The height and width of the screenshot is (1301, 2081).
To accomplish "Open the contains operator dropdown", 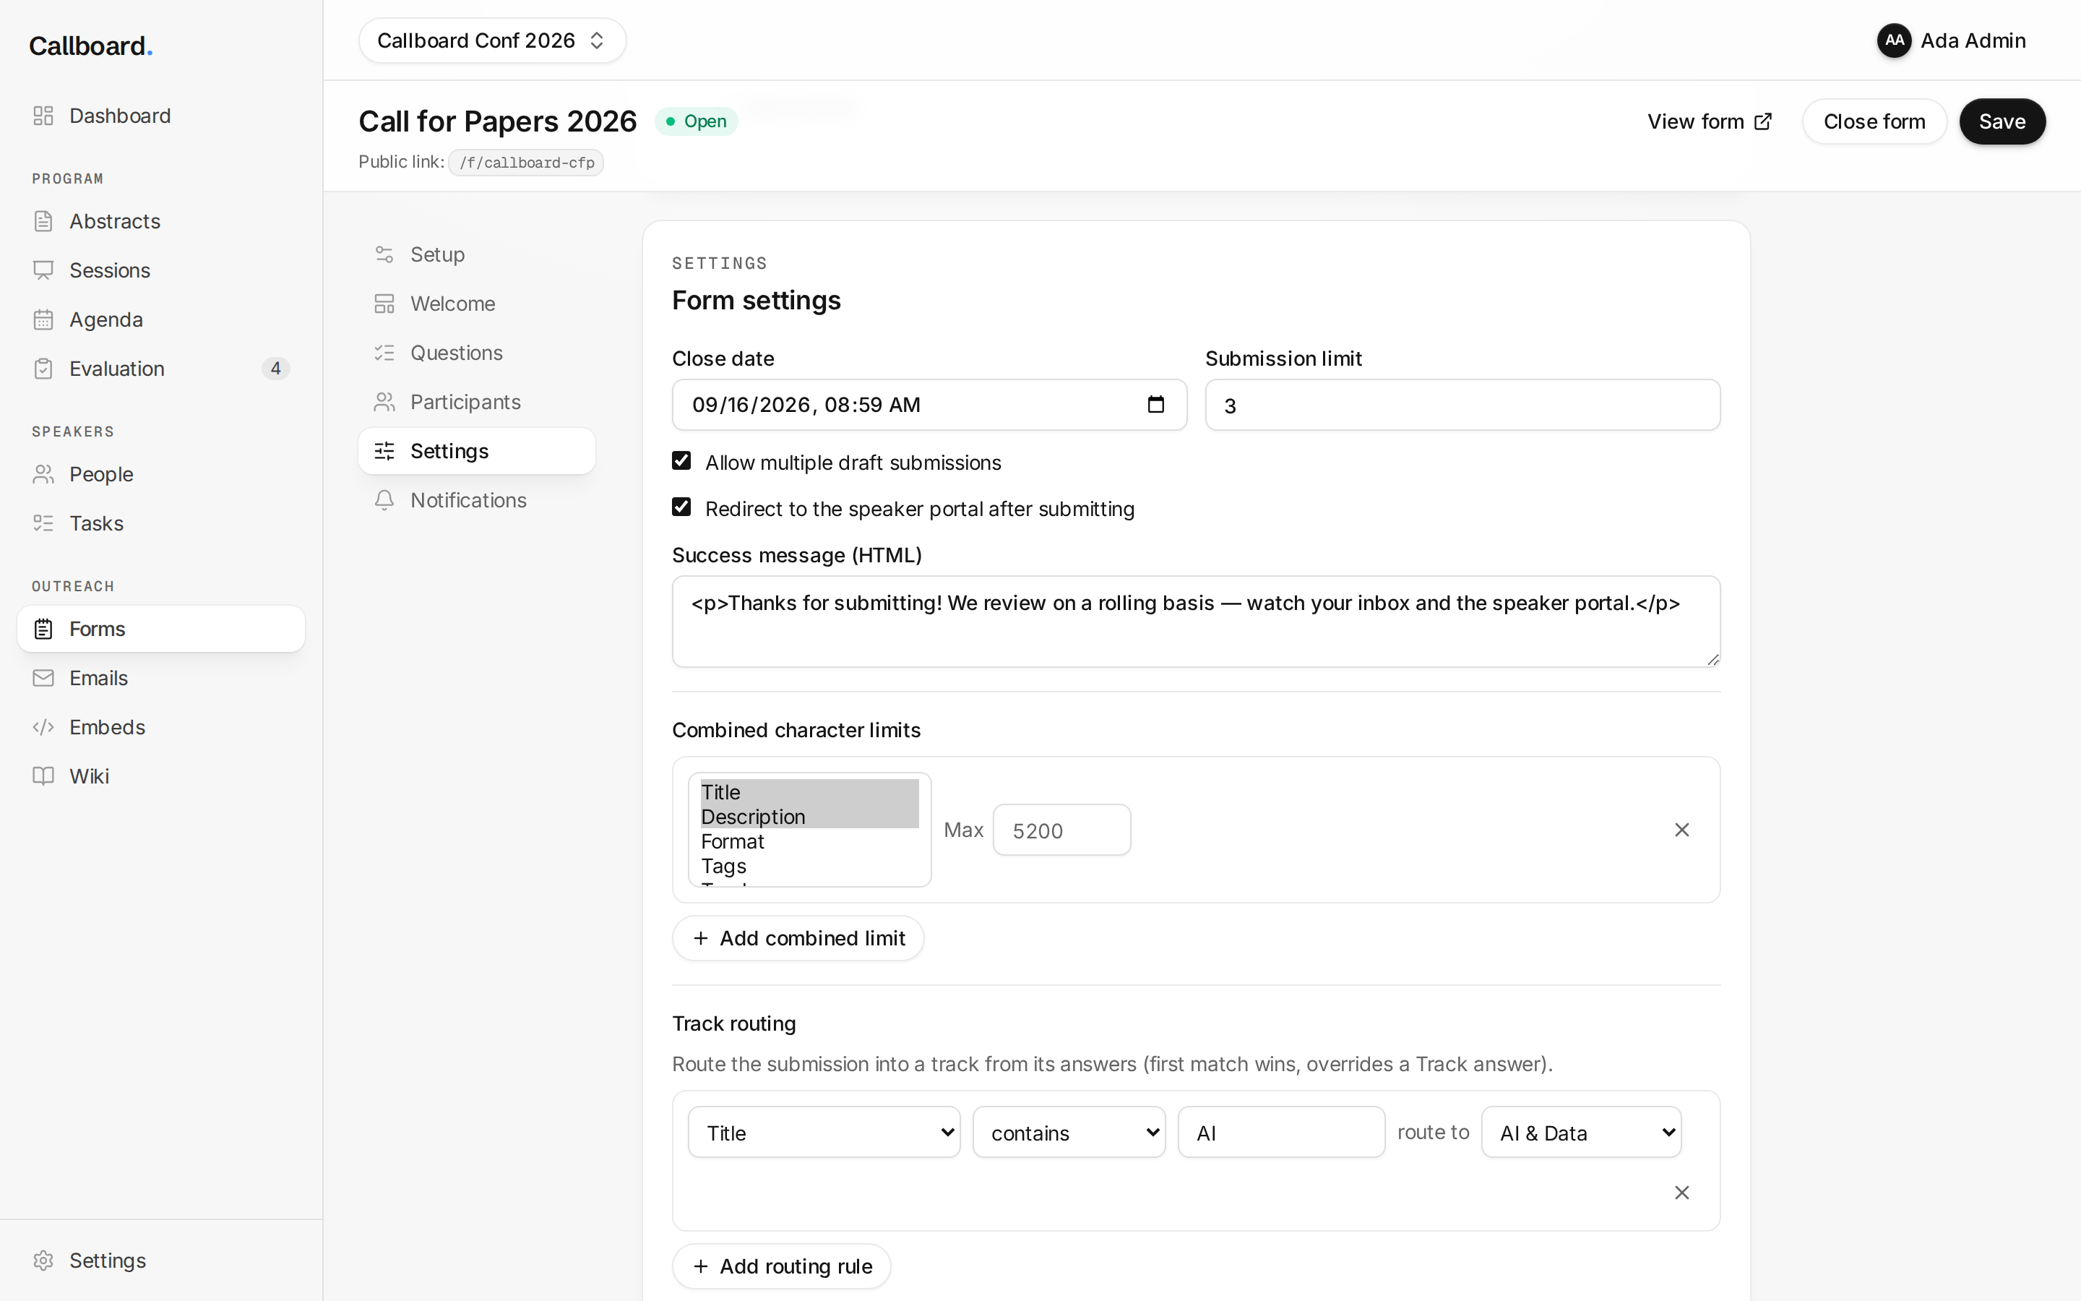I will tap(1069, 1133).
